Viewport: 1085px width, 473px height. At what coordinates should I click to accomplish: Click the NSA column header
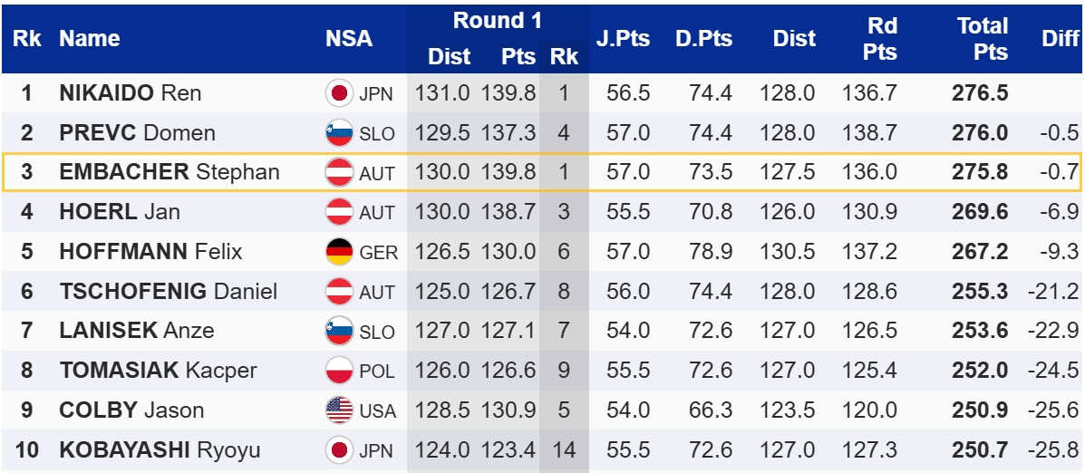point(349,39)
